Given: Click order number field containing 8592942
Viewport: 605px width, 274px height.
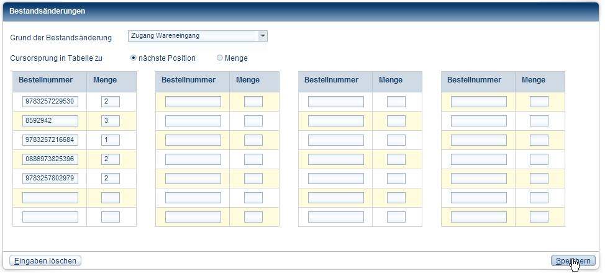Looking at the screenshot, I should pyautogui.click(x=50, y=121).
